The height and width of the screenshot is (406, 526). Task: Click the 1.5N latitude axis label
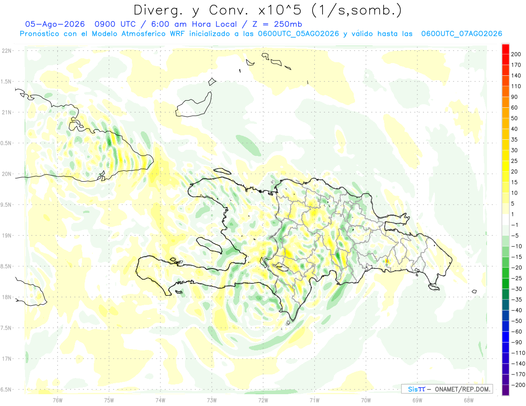[x=6, y=81]
